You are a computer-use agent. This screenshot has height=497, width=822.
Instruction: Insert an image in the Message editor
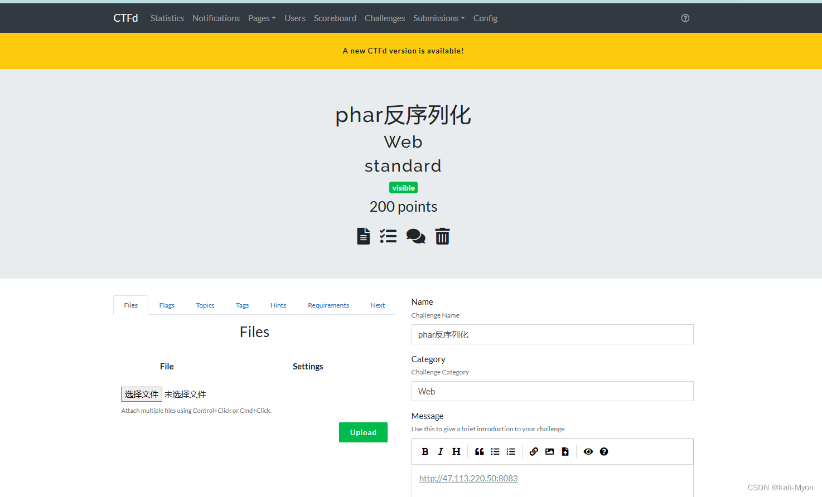(549, 451)
